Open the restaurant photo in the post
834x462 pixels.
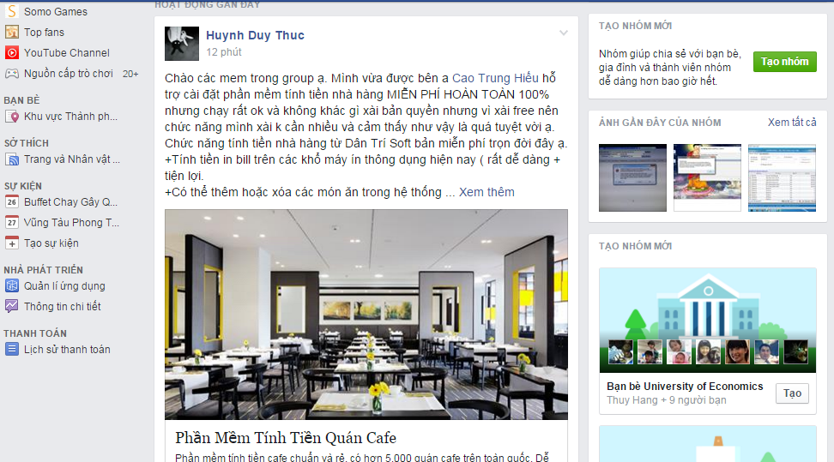[x=366, y=315]
